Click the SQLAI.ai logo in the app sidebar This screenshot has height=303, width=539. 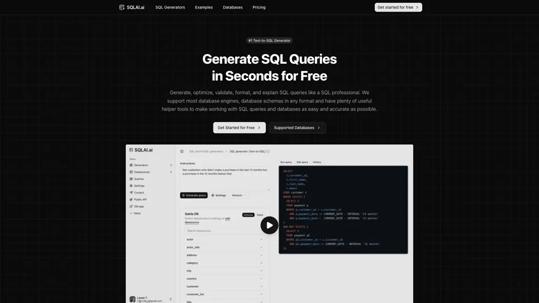(141, 150)
